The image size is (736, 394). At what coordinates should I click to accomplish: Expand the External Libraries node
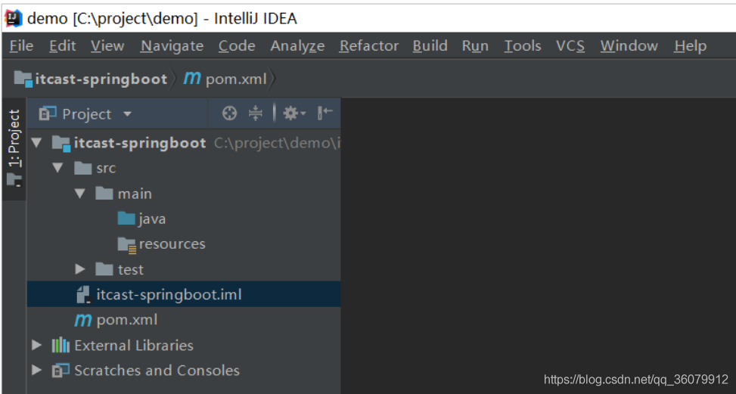(x=36, y=345)
